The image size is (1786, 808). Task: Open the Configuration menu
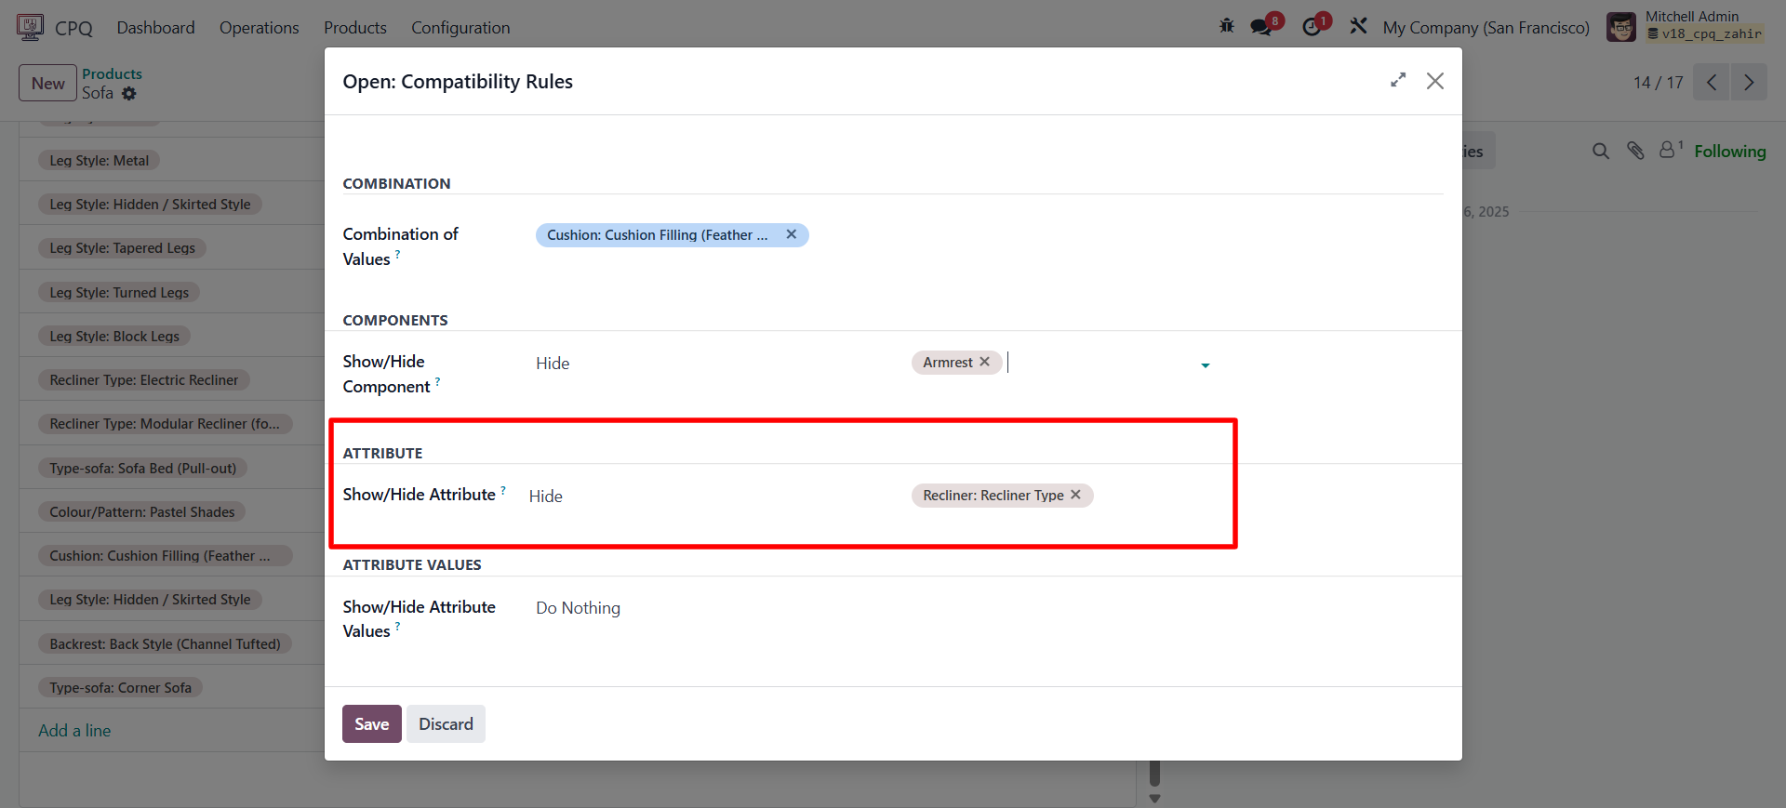(x=460, y=28)
